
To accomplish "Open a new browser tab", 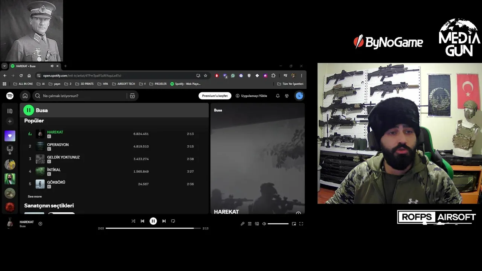I will click(65, 66).
